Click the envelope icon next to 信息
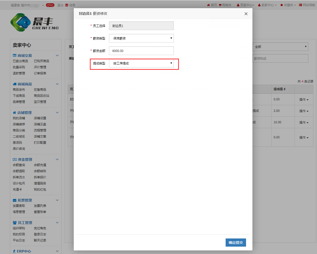 [x=67, y=5]
